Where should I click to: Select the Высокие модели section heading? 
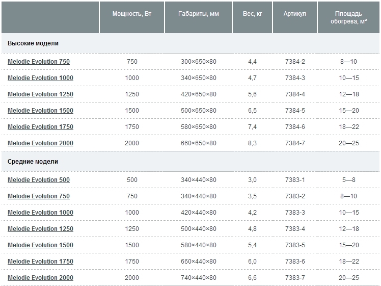click(x=33, y=43)
